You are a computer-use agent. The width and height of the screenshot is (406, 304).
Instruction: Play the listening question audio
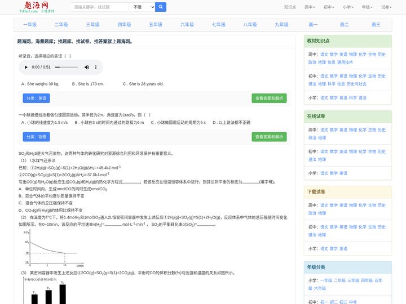(x=26, y=67)
